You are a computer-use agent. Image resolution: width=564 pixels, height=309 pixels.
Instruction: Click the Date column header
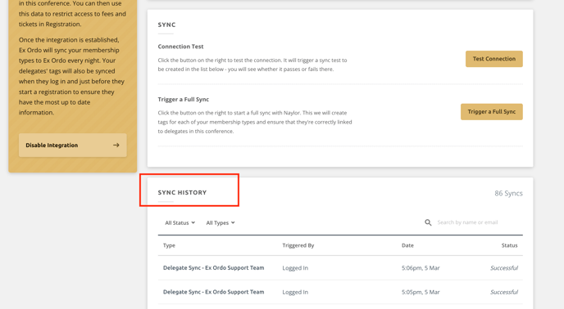(407, 245)
